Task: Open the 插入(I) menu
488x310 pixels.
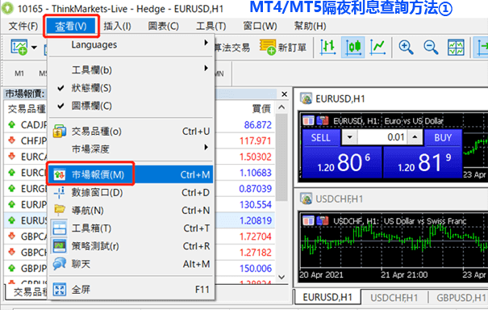Action: click(x=117, y=26)
